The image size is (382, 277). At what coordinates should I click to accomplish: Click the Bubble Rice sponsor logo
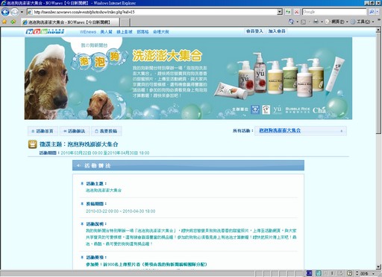298,110
